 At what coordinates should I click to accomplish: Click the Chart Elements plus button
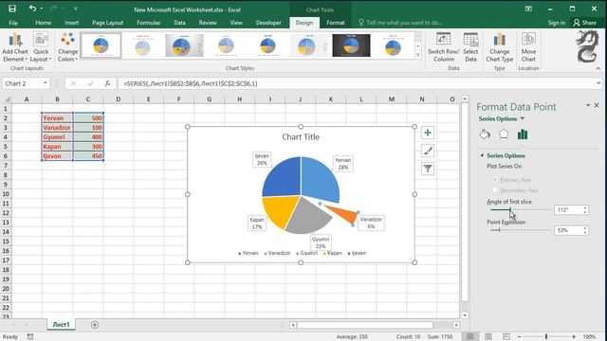[428, 133]
